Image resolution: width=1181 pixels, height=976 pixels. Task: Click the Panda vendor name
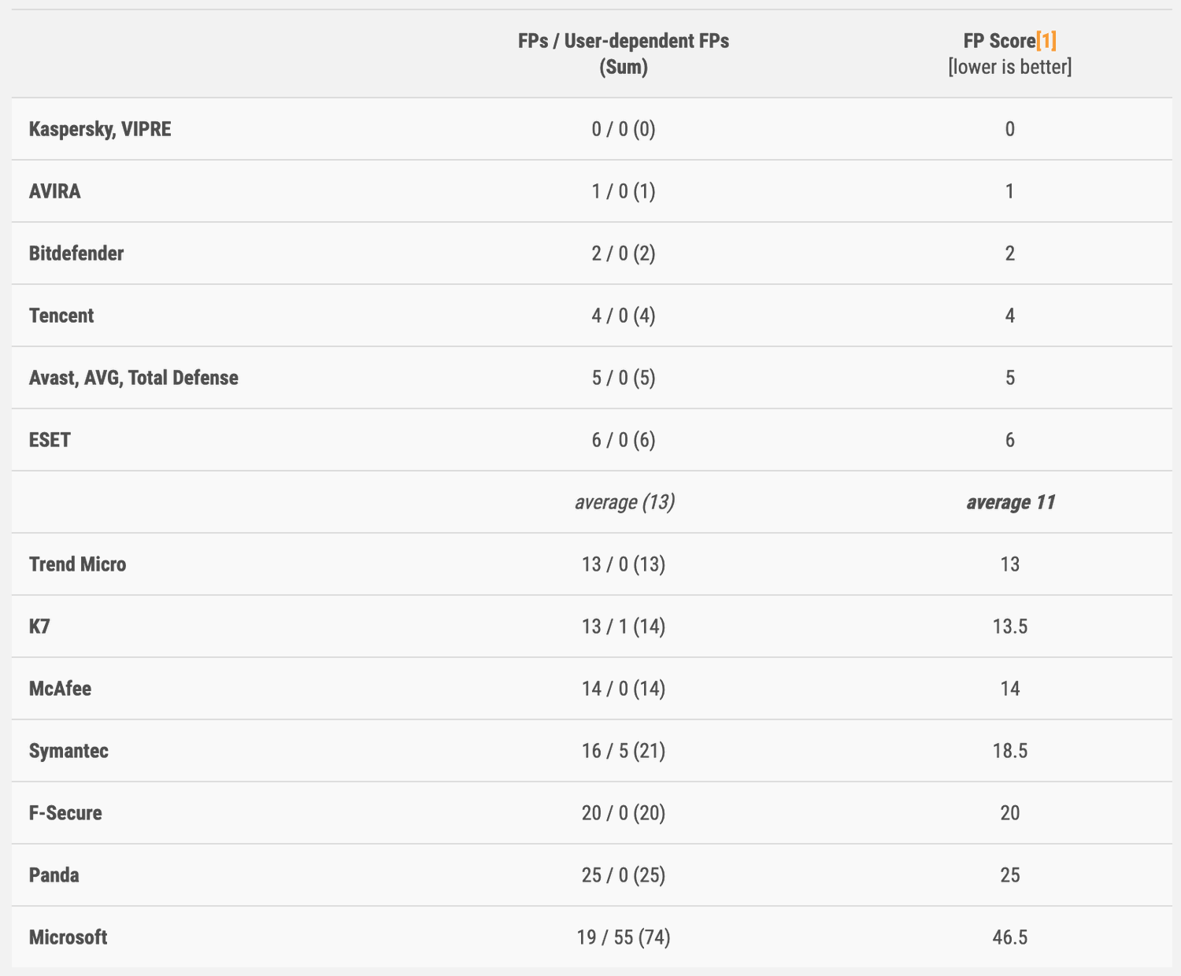(54, 875)
